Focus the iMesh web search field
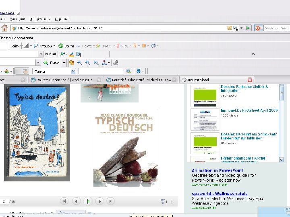Image resolution: width=290 pixels, height=217 pixels. click(277, 28)
